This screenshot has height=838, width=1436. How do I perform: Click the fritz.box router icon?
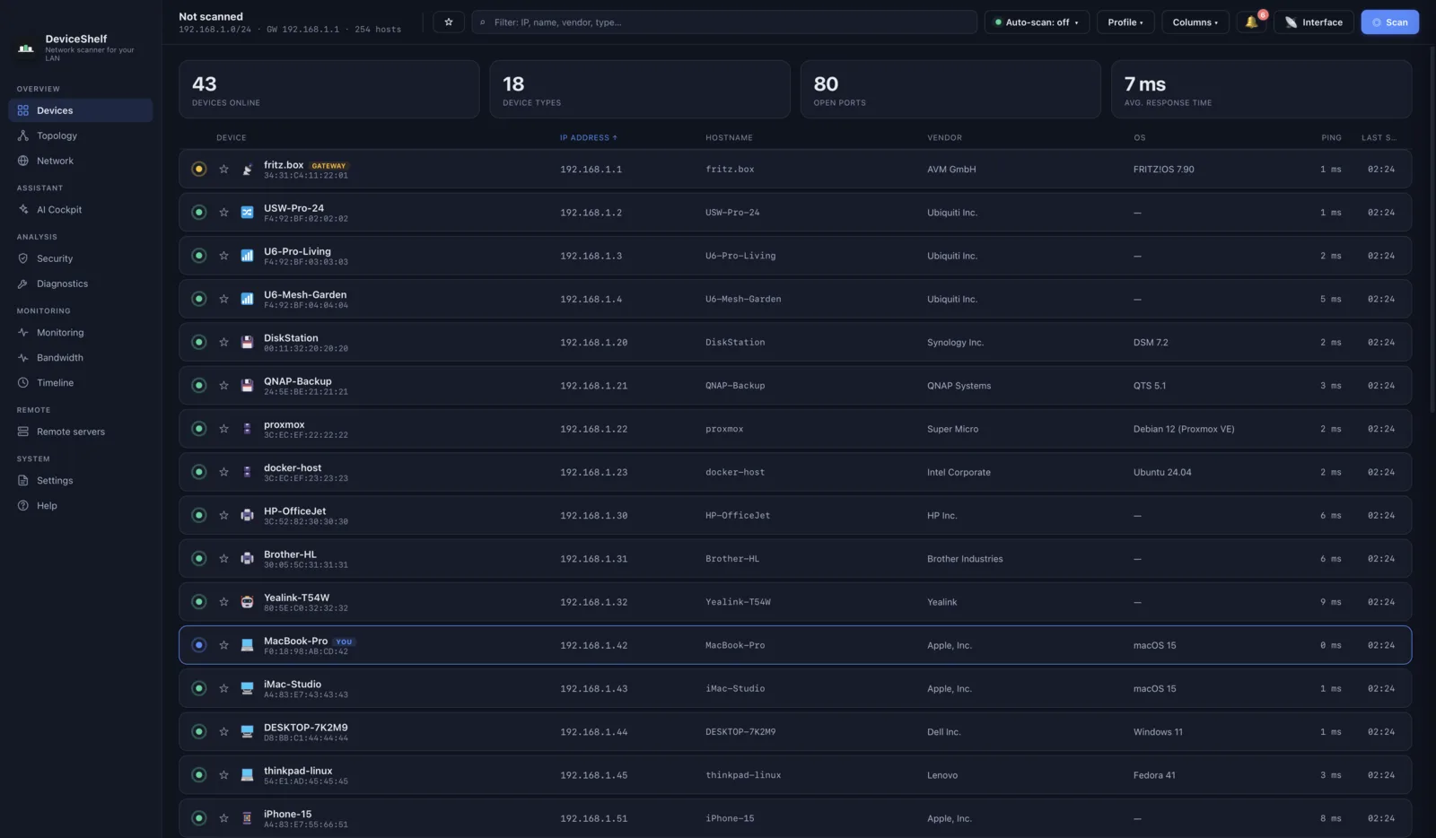[x=247, y=170]
